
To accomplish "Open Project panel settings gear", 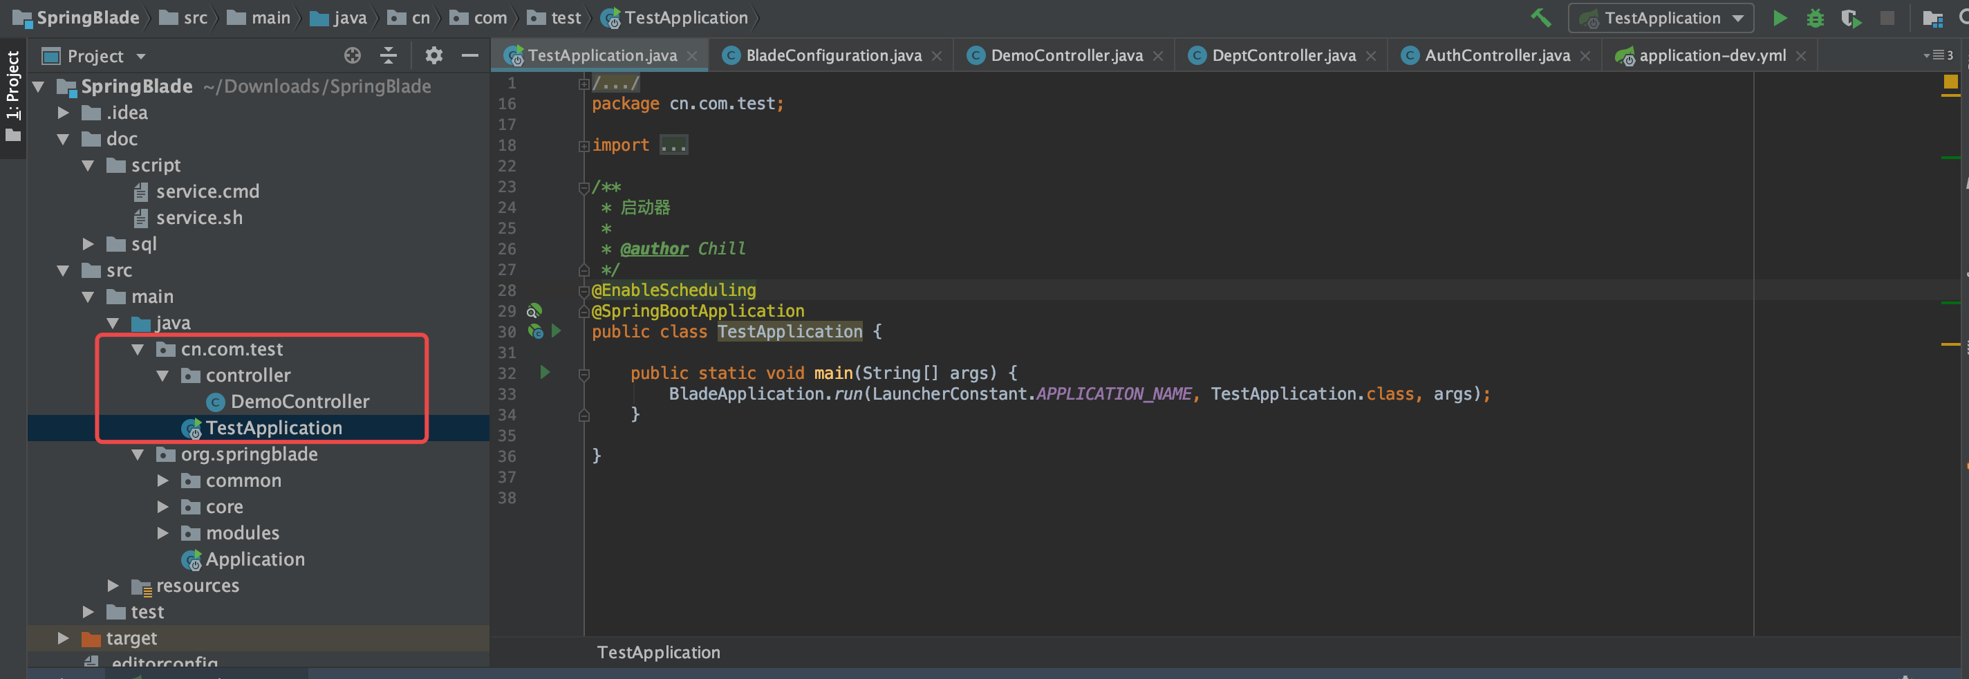I will (x=433, y=55).
